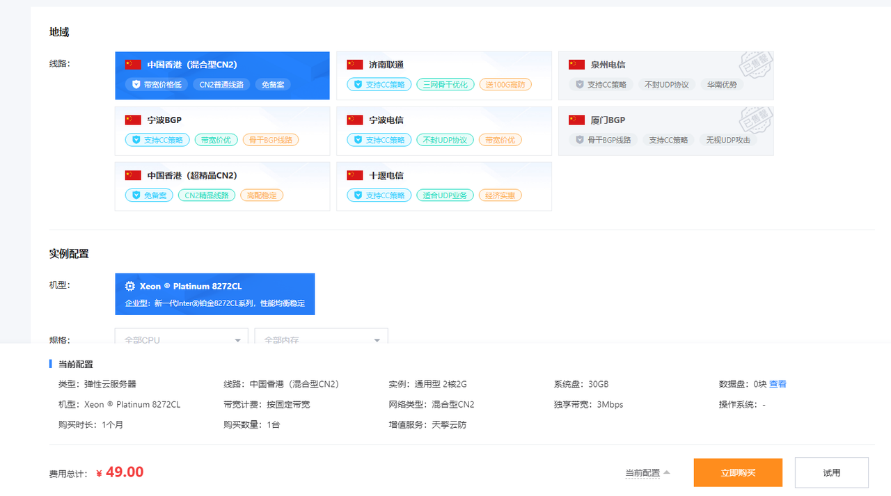Select the 济南联通 line option
The width and height of the screenshot is (891, 496).
(x=443, y=75)
